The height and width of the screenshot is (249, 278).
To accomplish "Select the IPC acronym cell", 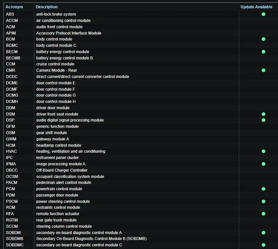I will point(9,158).
